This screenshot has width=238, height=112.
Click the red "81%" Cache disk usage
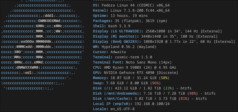point(184,99)
